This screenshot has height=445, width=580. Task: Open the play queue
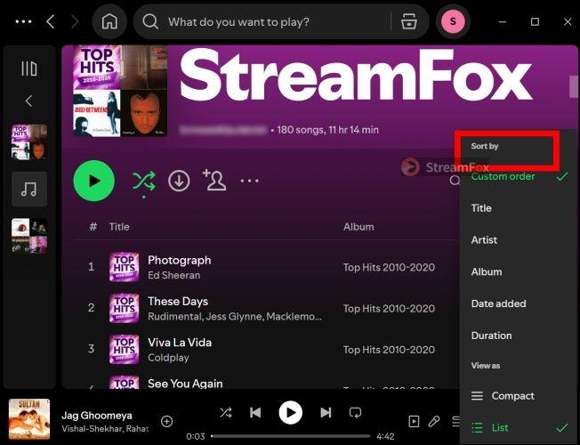456,421
